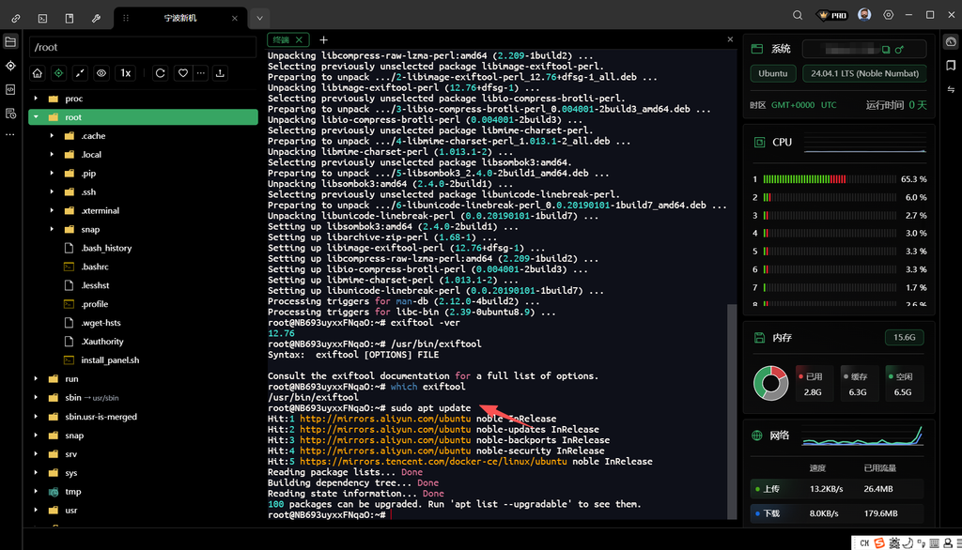This screenshot has width=962, height=550.
Task: Click the 下载 download speed row
Action: click(x=837, y=513)
